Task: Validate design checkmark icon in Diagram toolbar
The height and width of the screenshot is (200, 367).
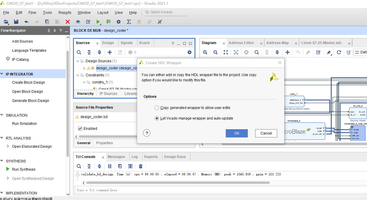Action: (318, 52)
